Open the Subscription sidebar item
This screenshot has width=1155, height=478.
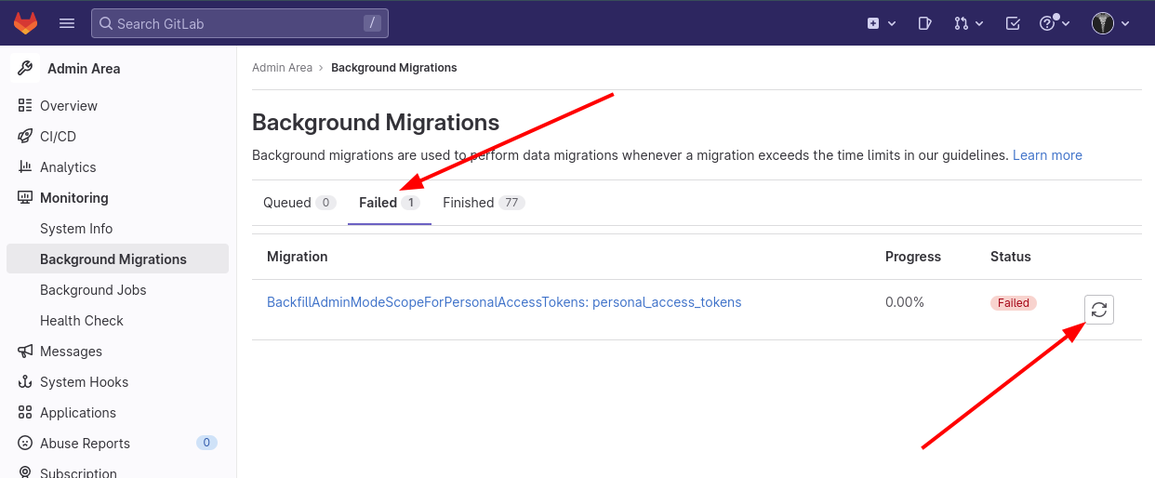78,471
